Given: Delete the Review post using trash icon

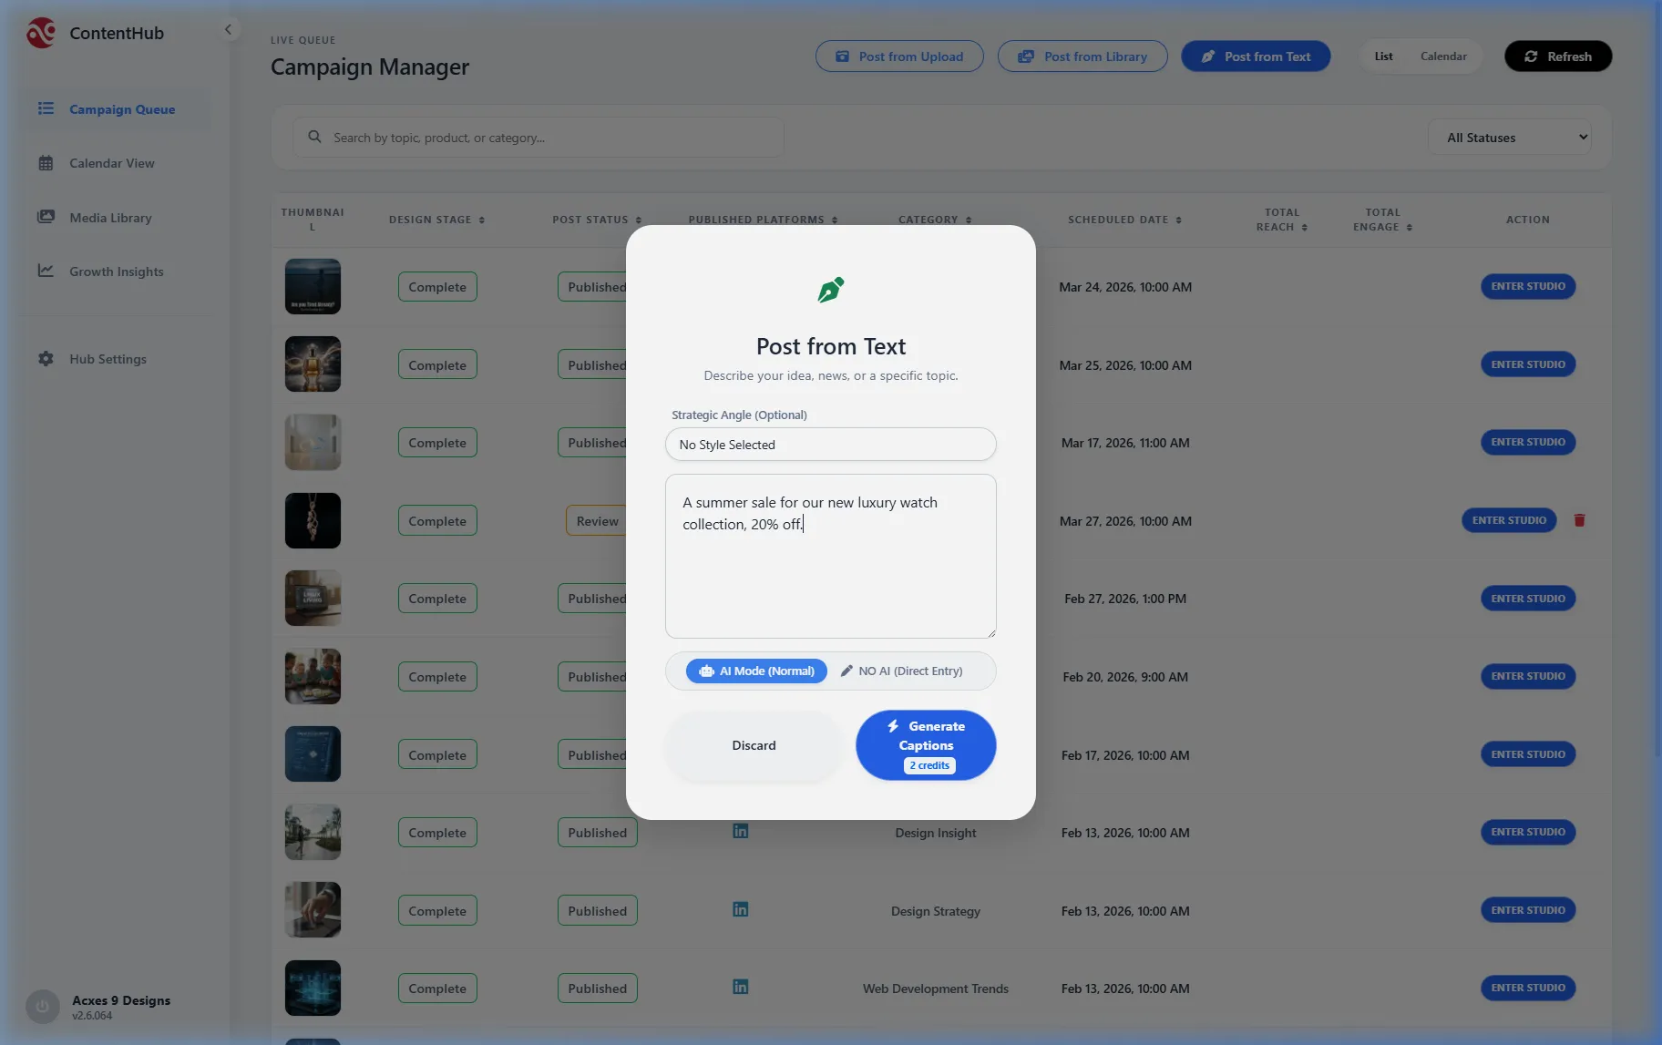Looking at the screenshot, I should tap(1579, 520).
